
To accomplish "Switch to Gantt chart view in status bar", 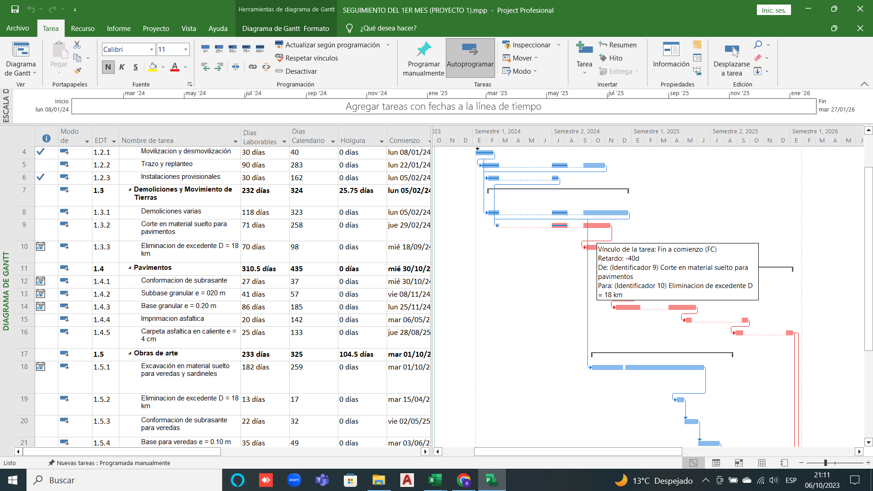I will 693,463.
